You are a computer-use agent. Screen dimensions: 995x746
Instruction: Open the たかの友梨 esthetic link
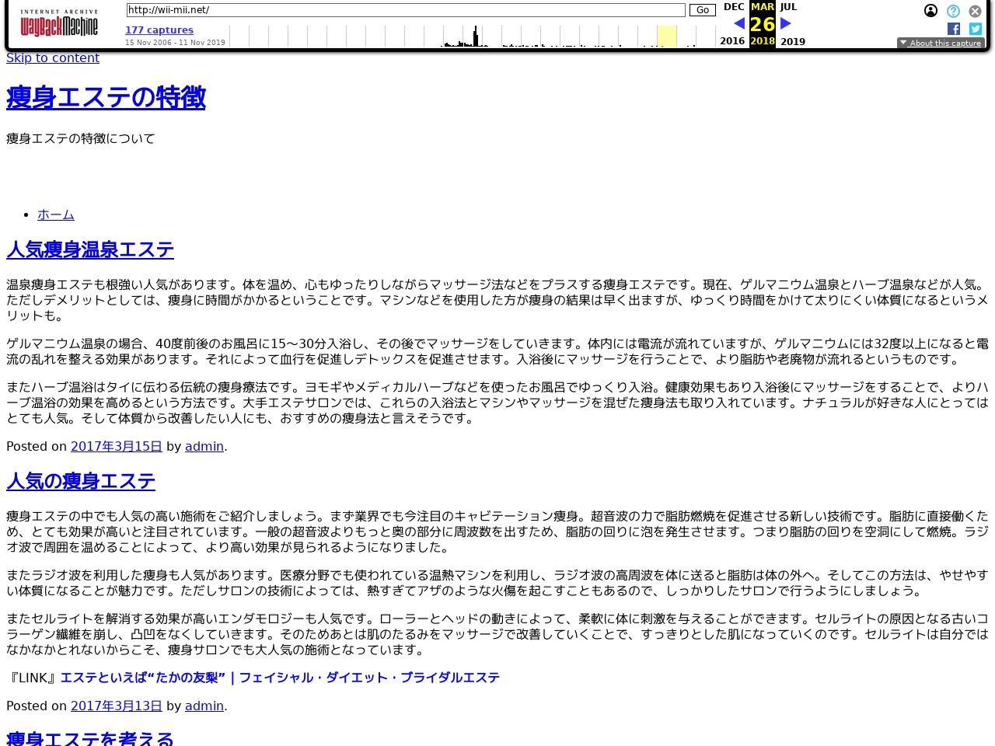(x=280, y=678)
